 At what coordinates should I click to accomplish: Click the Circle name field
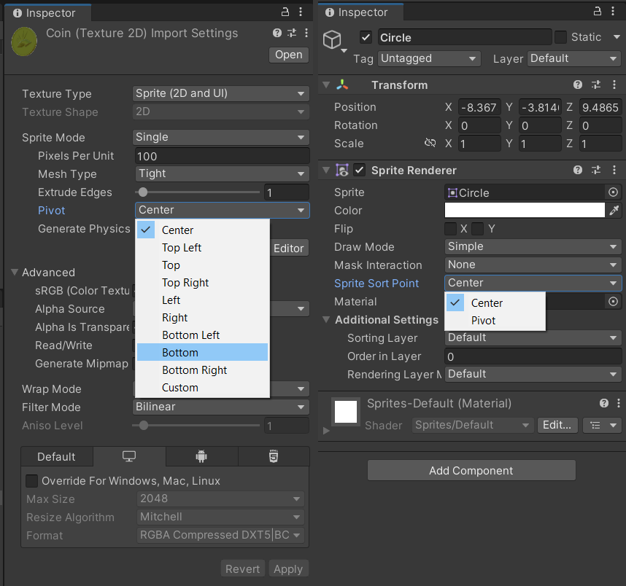[x=465, y=37]
